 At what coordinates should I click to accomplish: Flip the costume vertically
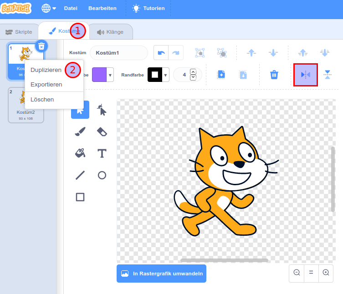(x=327, y=75)
